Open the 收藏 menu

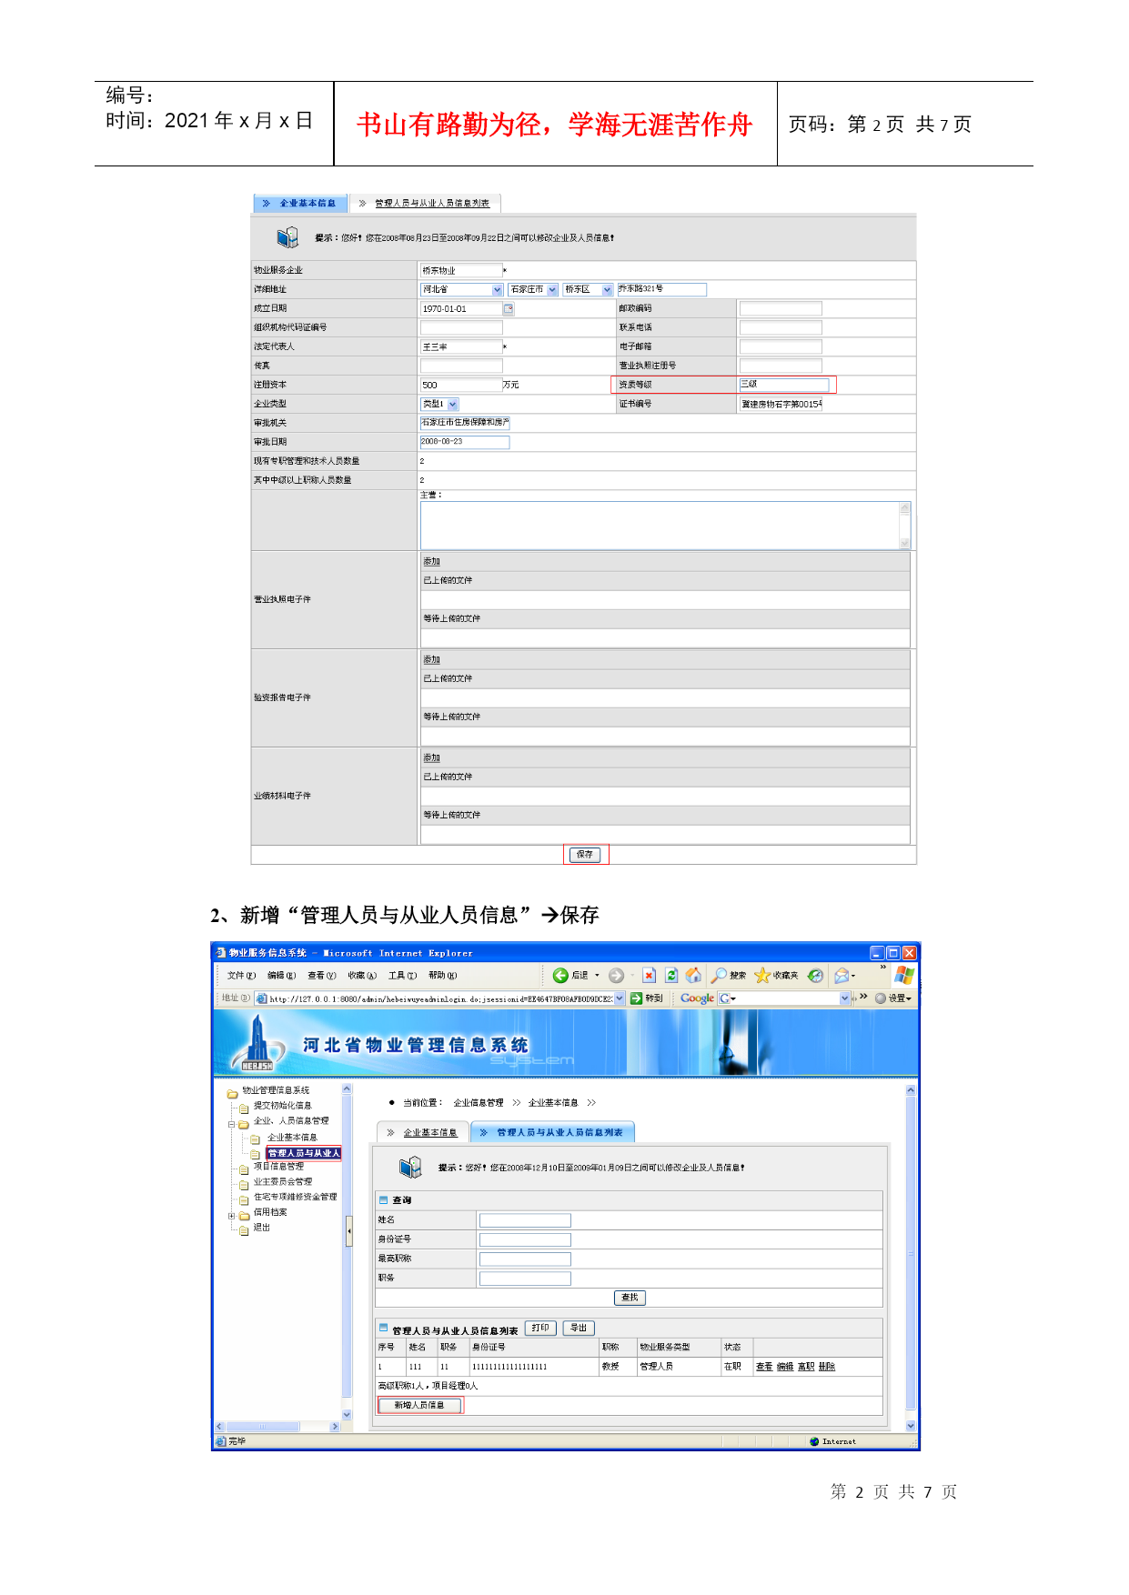362,976
